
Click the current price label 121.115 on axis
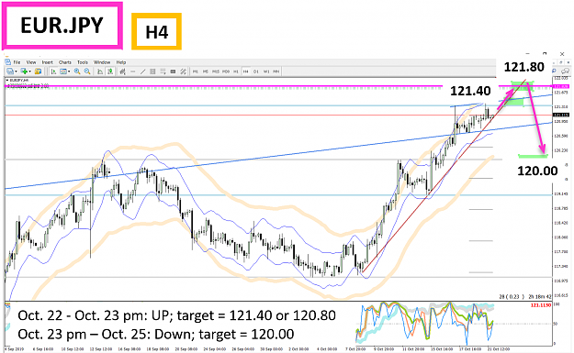coord(561,116)
